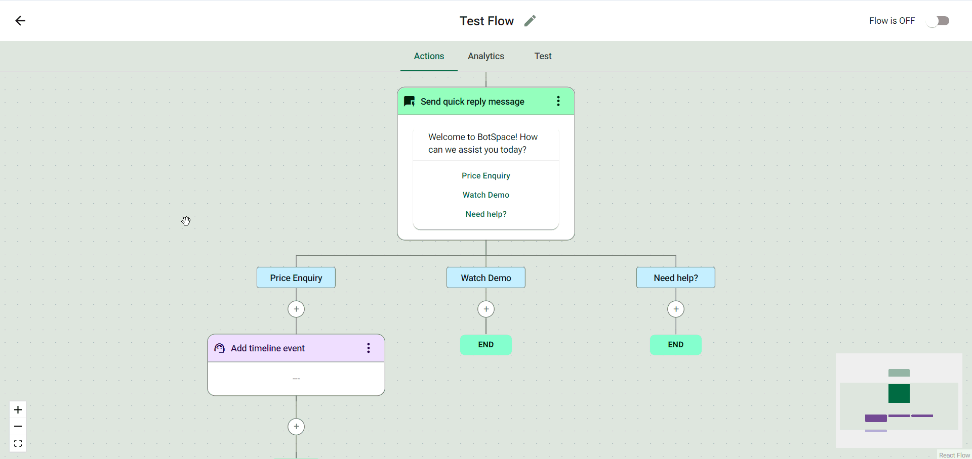This screenshot has width=972, height=459.
Task: Click the back arrow icon
Action: tap(20, 21)
